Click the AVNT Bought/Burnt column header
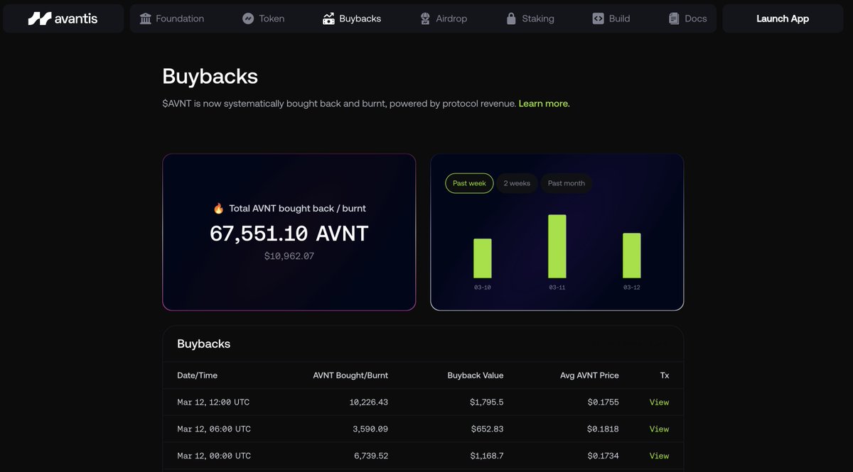 [350, 375]
